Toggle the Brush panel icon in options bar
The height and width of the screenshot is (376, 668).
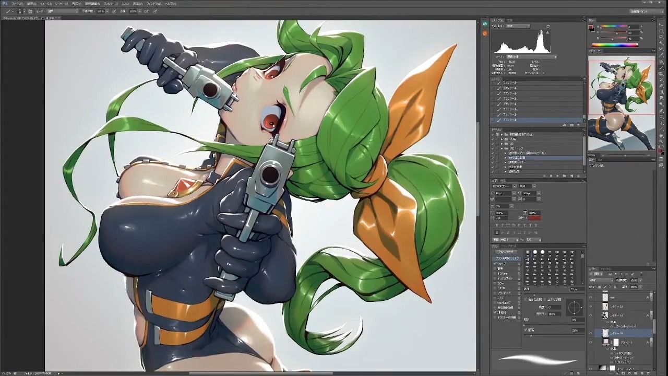[x=30, y=11]
